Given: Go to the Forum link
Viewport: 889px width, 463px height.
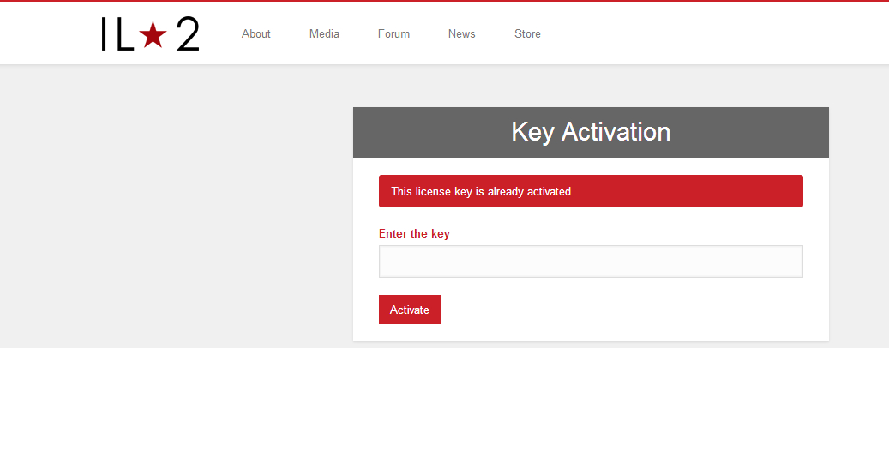Looking at the screenshot, I should click(x=393, y=34).
